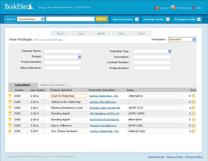Viewport: 208px width, 161px height.
Task: Expand the Packages & Files menu arrow
Action: click(x=199, y=19)
